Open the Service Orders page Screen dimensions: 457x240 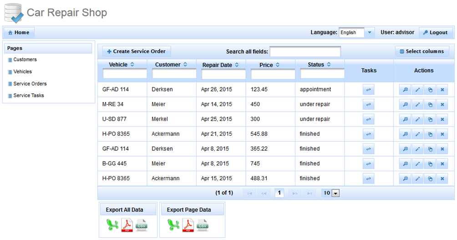point(30,84)
